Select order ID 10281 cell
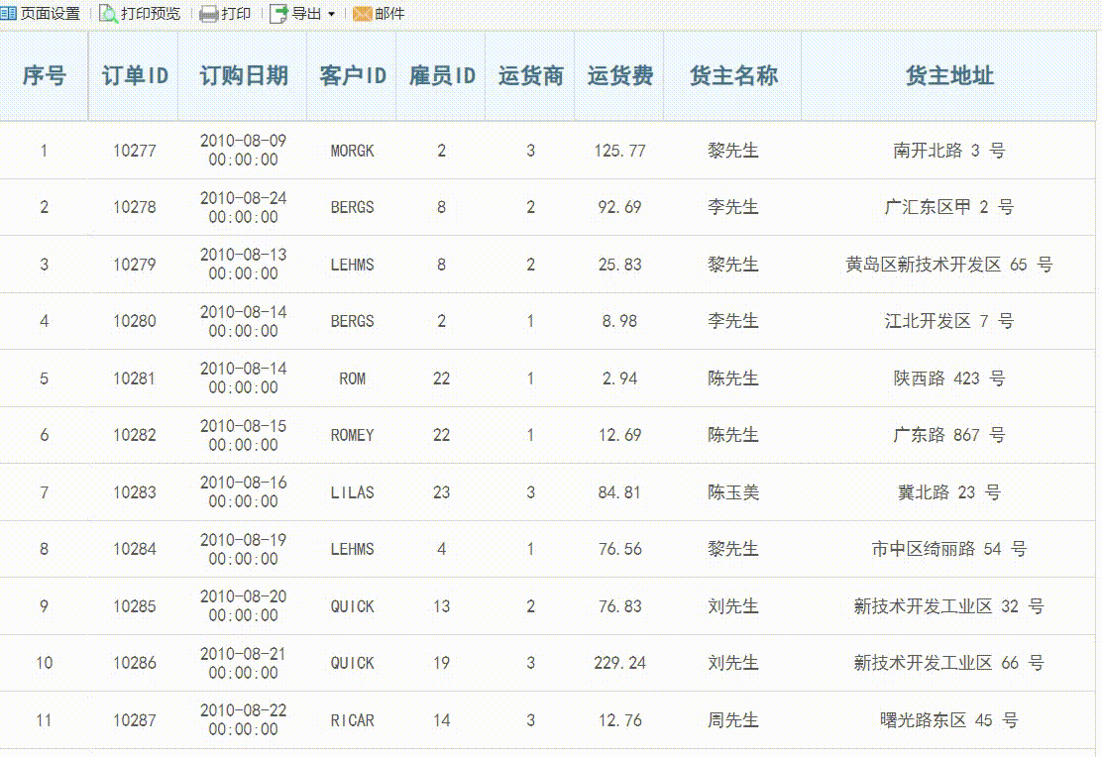The width and height of the screenshot is (1102, 757). click(x=134, y=378)
